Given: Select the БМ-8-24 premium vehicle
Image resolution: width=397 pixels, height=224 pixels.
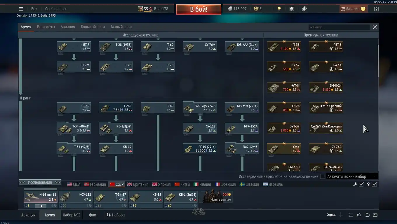Looking at the screenshot, I should point(326,87).
